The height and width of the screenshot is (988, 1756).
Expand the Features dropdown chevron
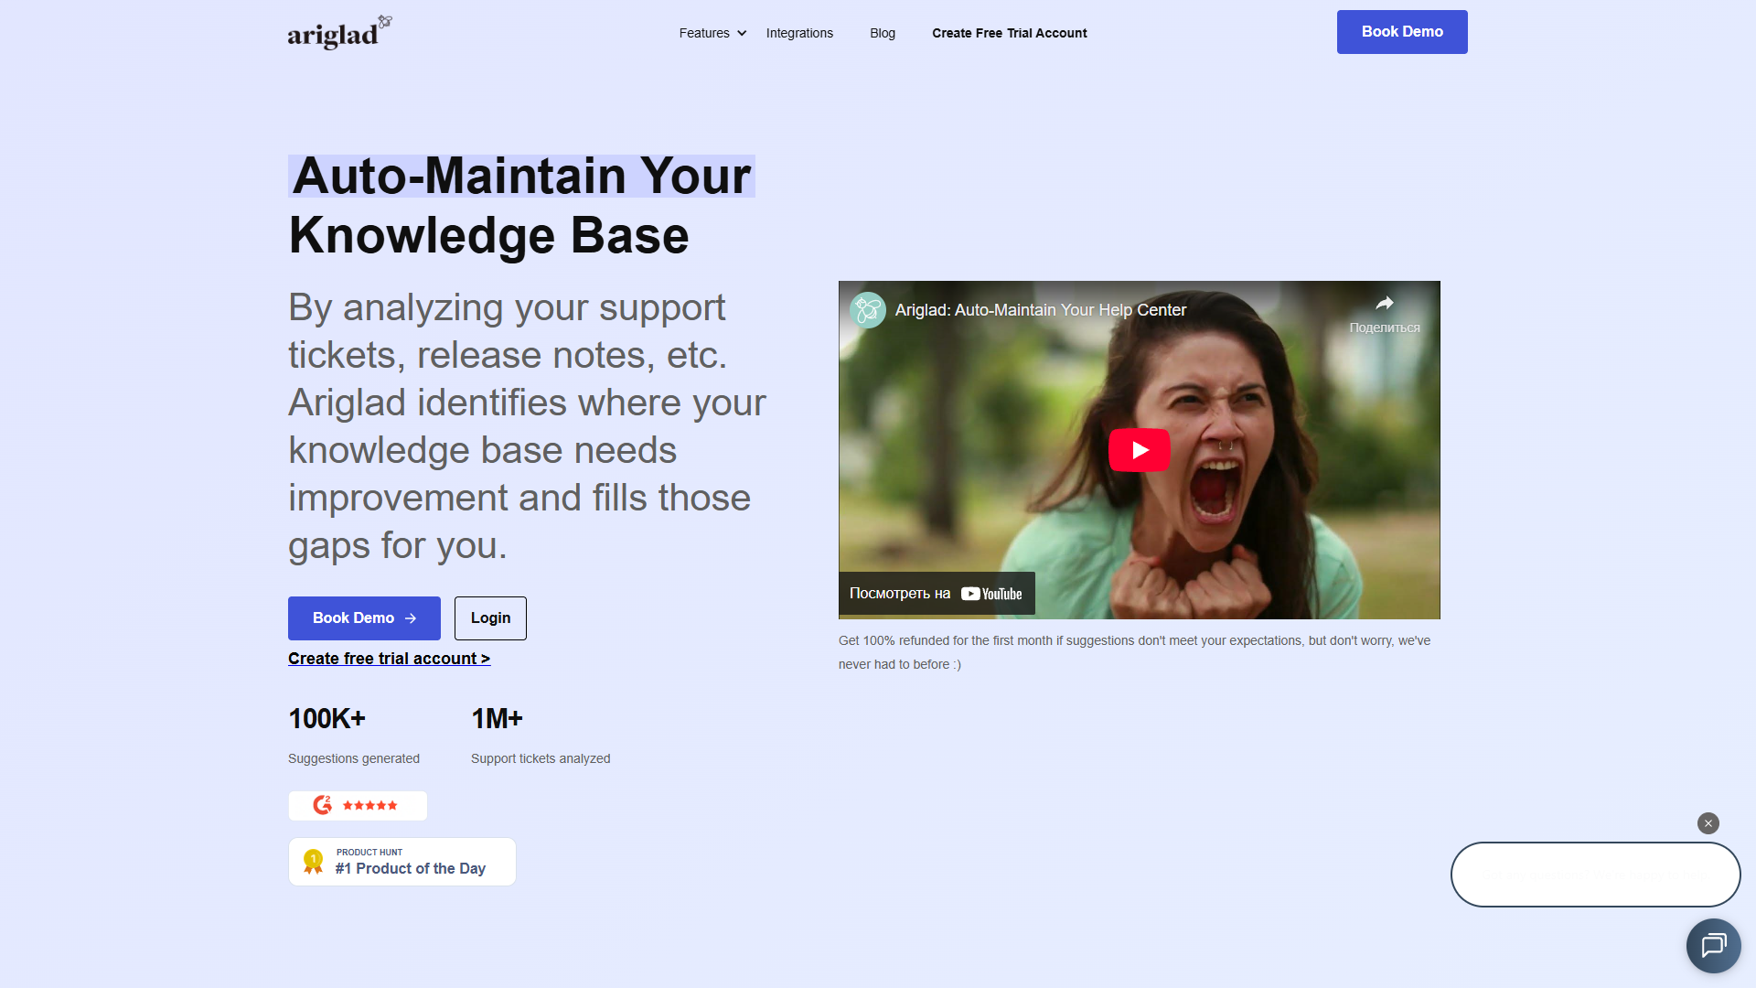tap(742, 33)
